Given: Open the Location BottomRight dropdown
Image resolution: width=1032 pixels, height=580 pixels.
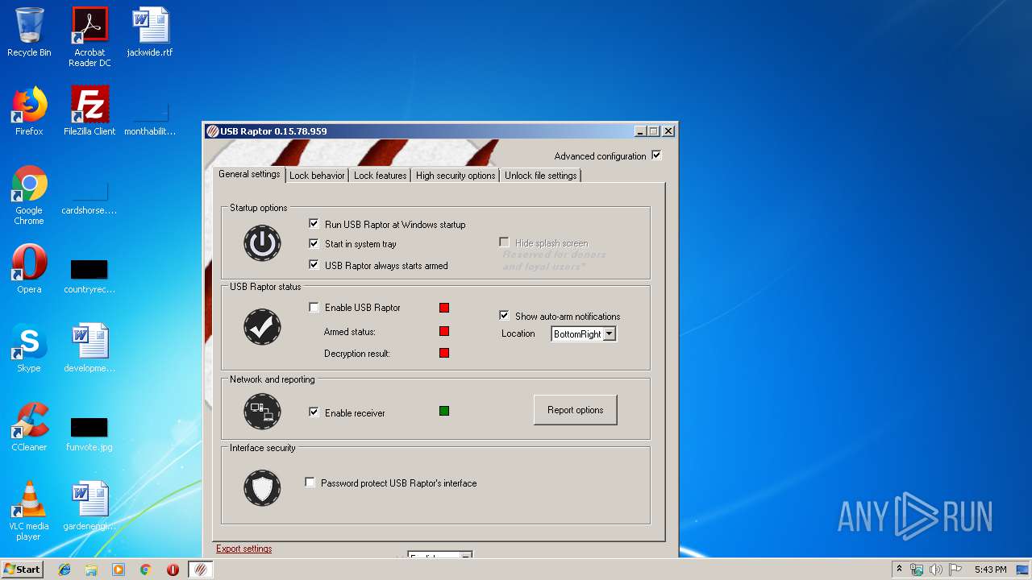Looking at the screenshot, I should (609, 333).
